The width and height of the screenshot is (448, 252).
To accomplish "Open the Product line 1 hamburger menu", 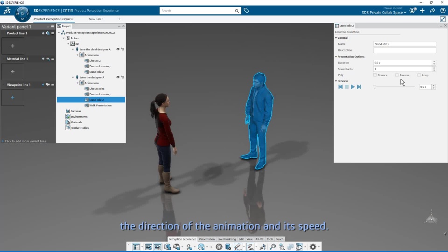I will pyautogui.click(x=53, y=33).
